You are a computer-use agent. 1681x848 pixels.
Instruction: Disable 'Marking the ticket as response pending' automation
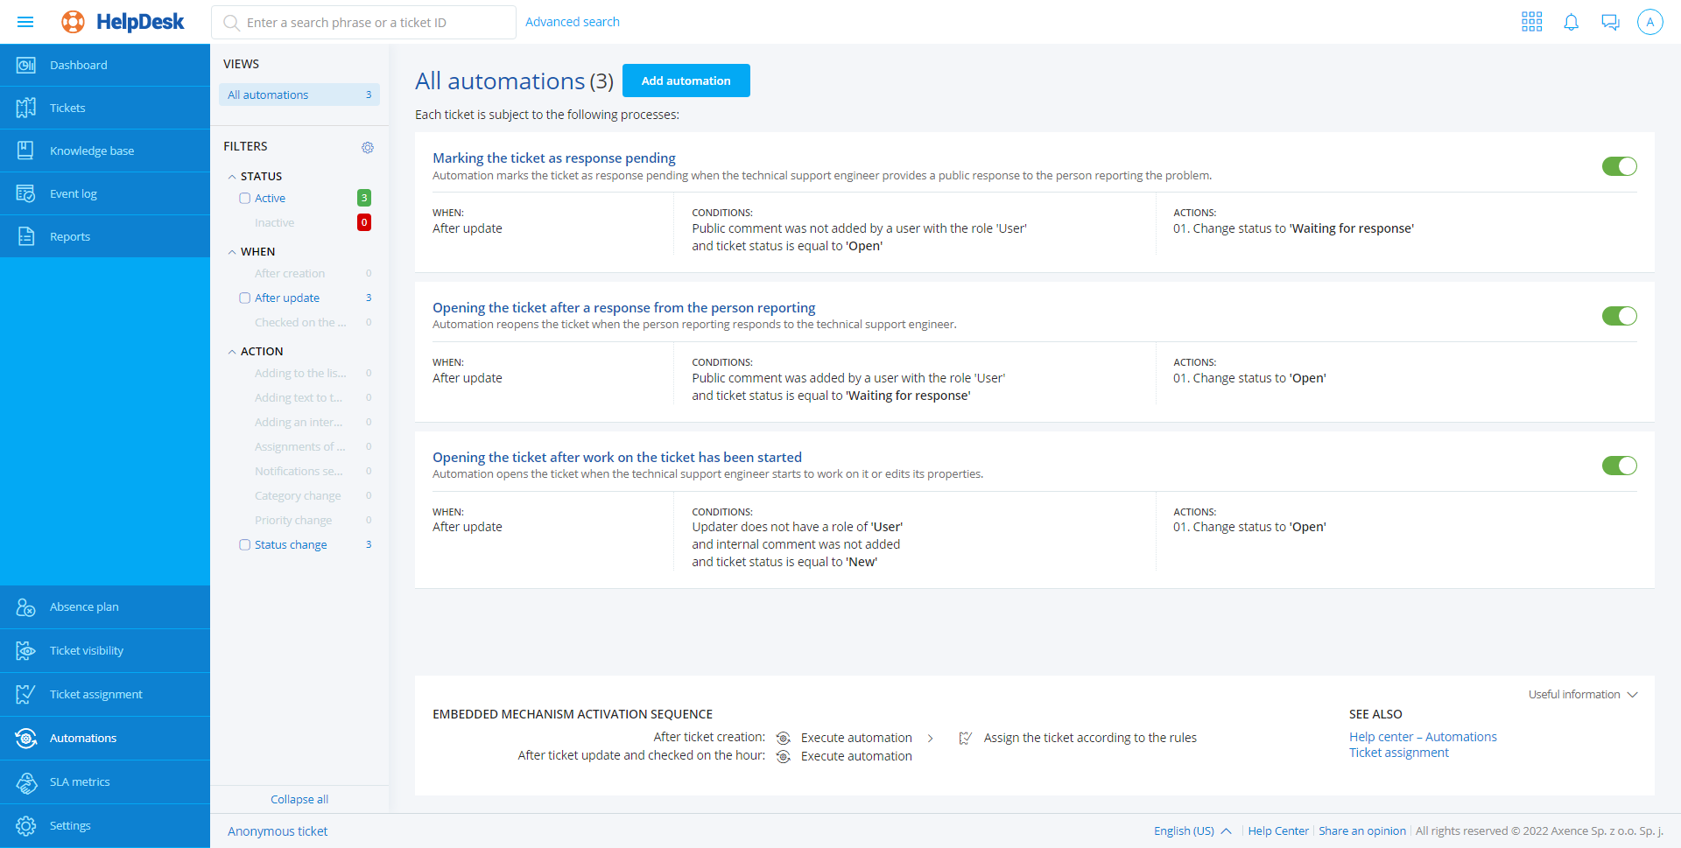[1619, 166]
